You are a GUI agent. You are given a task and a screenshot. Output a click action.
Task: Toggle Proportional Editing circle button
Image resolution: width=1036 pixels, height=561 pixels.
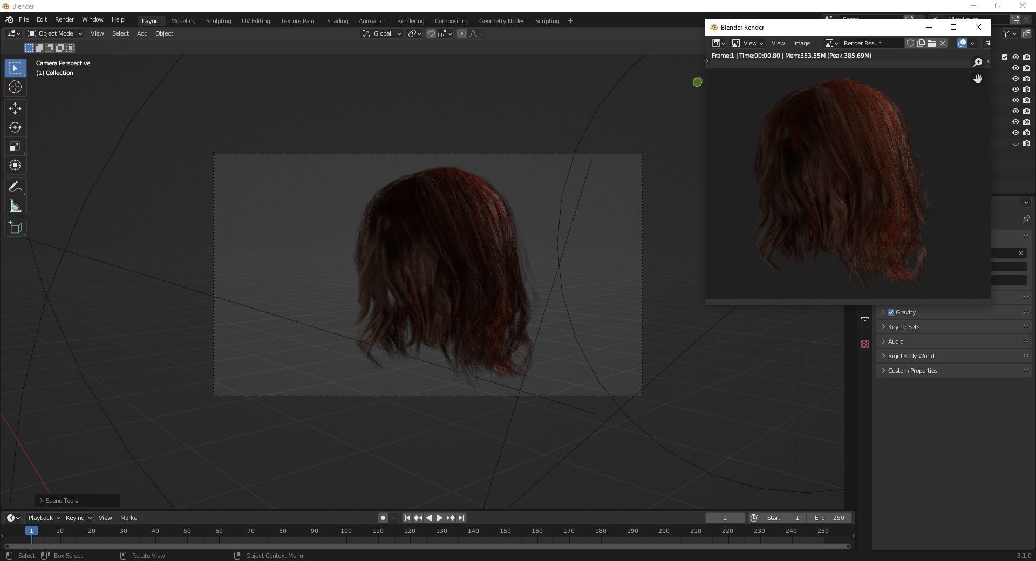(462, 33)
